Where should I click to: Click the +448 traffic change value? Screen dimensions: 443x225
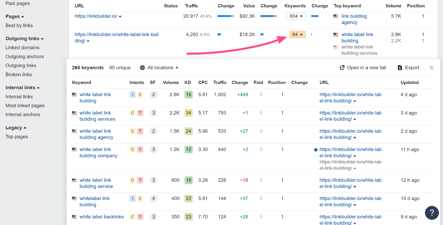pyautogui.click(x=243, y=95)
